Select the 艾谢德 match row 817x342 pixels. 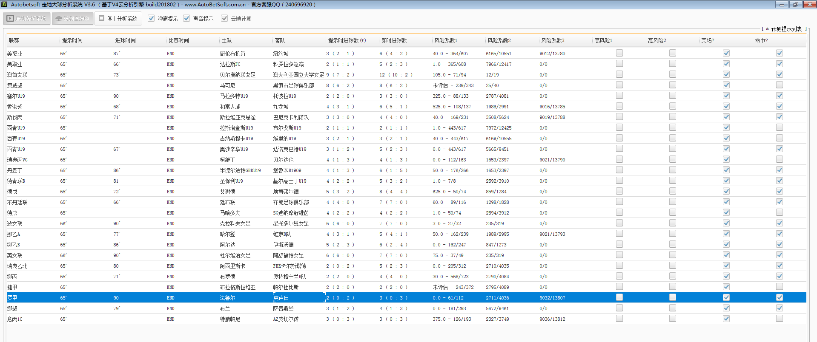pyautogui.click(x=227, y=192)
